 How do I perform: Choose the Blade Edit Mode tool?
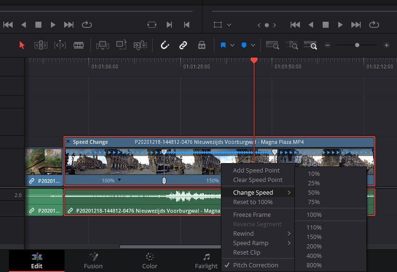point(79,45)
